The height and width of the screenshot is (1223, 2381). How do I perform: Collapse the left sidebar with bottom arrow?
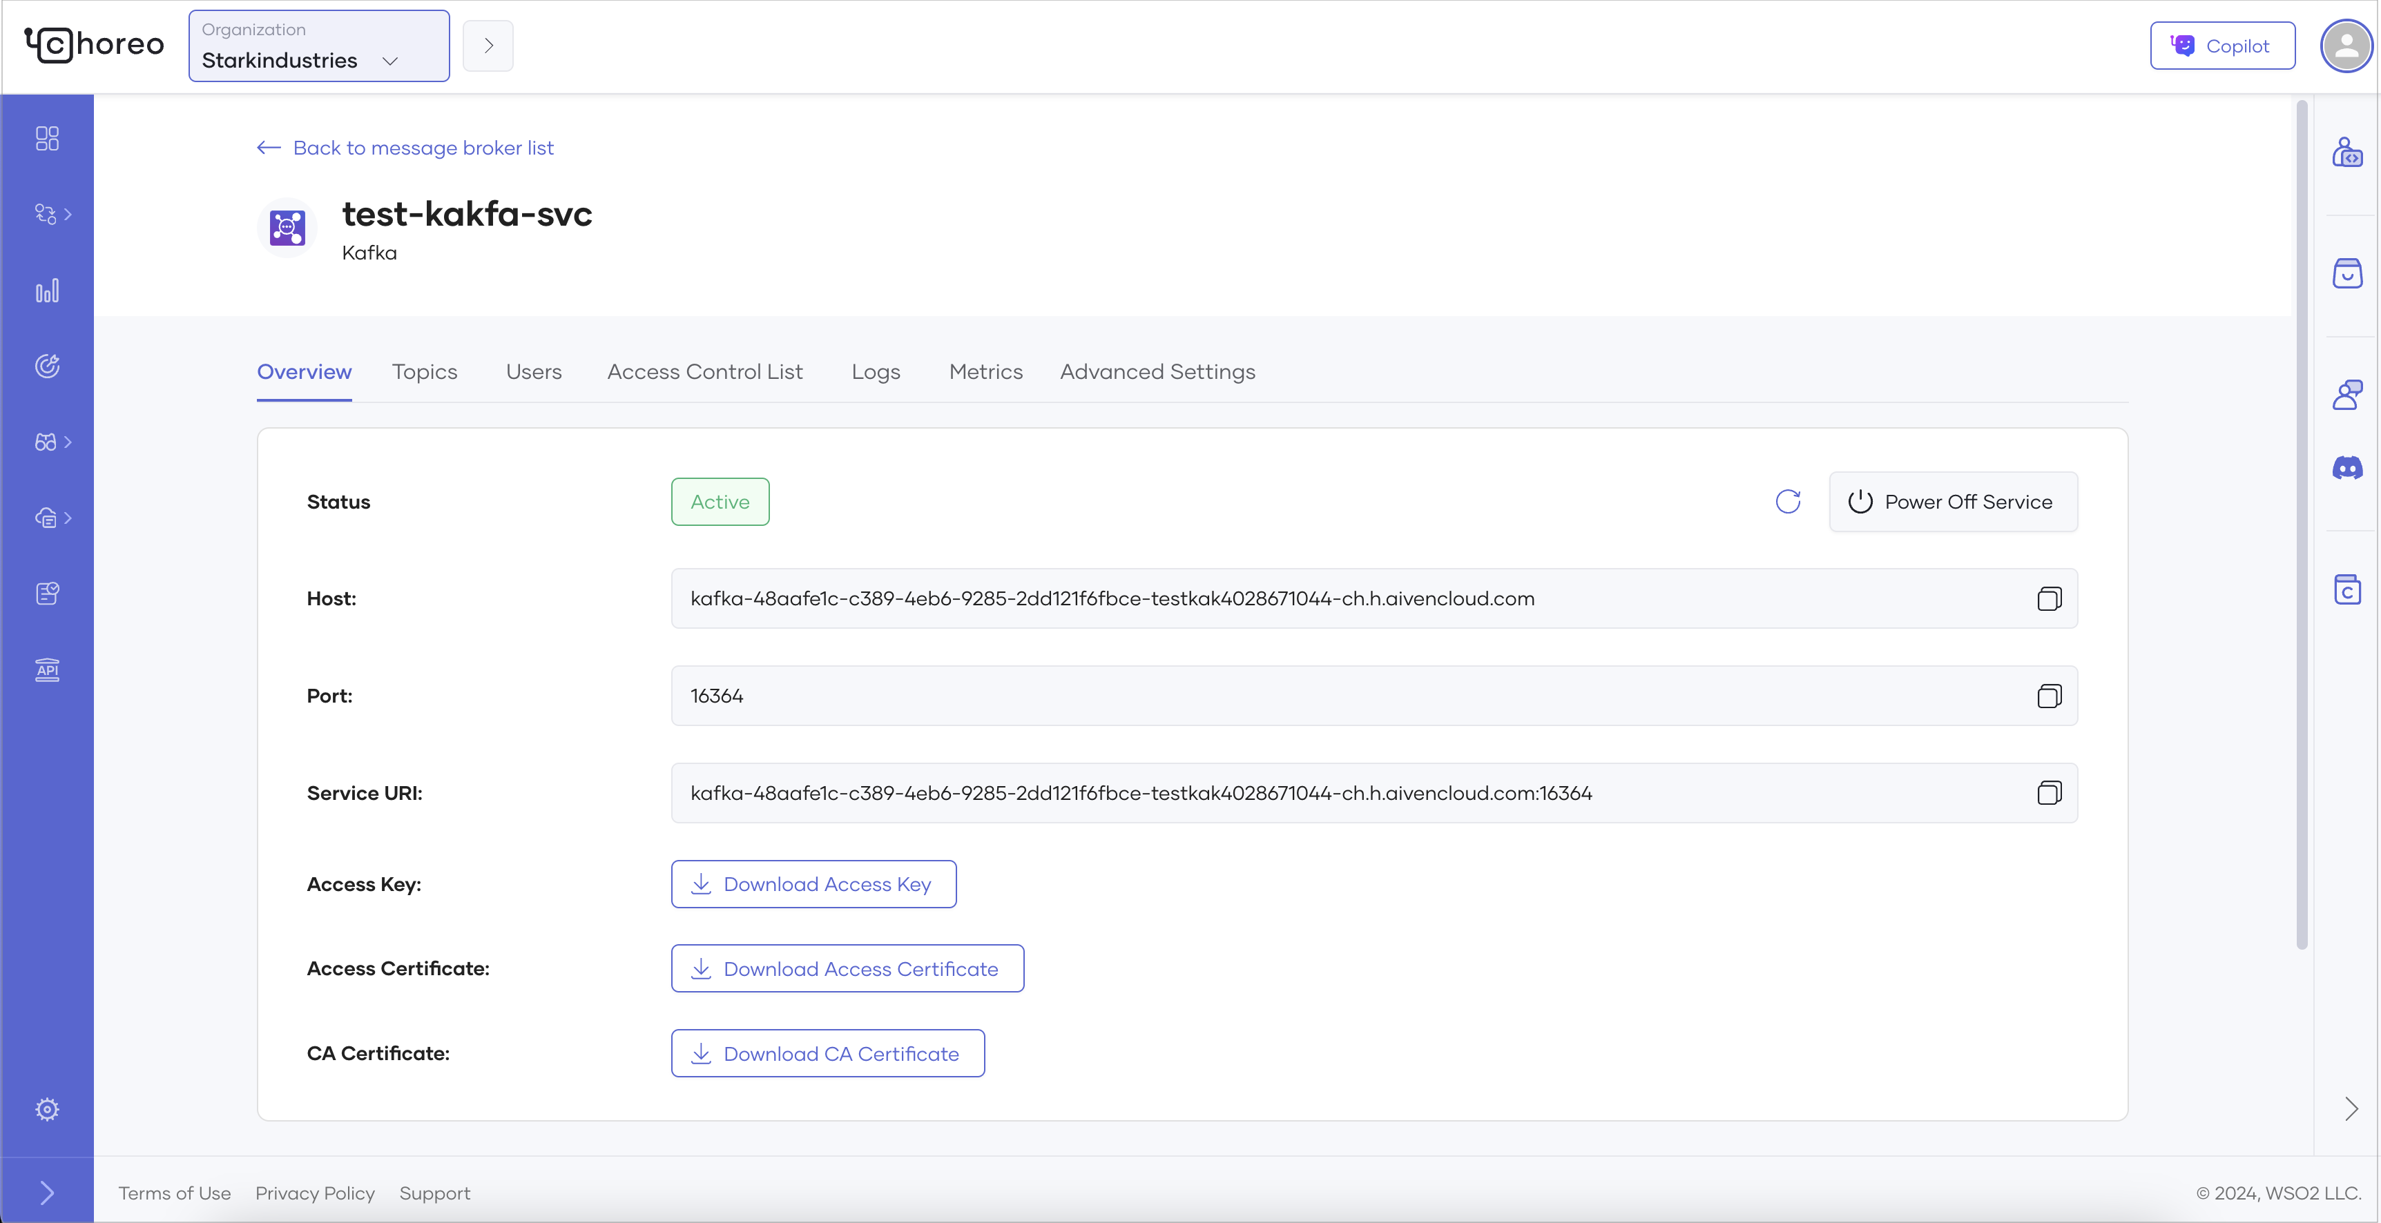pyautogui.click(x=46, y=1191)
